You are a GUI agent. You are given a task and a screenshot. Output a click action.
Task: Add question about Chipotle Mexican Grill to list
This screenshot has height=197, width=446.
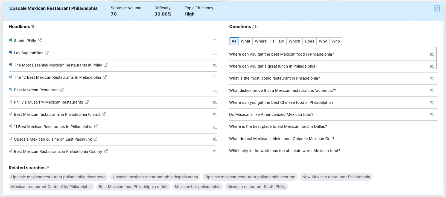point(432,139)
